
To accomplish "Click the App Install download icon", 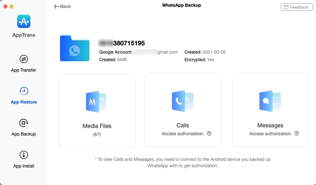I will pyautogui.click(x=24, y=155).
